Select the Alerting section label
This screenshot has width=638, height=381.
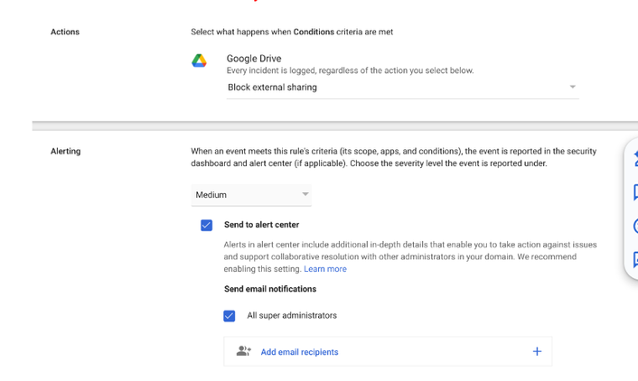(65, 152)
